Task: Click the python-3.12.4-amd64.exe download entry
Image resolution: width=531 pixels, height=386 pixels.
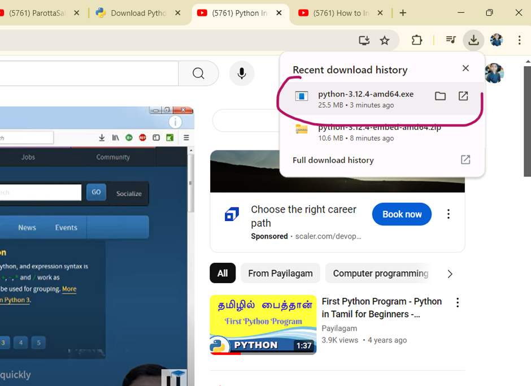Action: tap(382, 99)
